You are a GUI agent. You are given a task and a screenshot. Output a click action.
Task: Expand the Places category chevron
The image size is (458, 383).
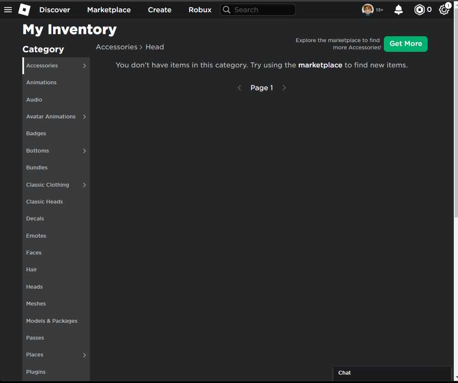point(84,355)
